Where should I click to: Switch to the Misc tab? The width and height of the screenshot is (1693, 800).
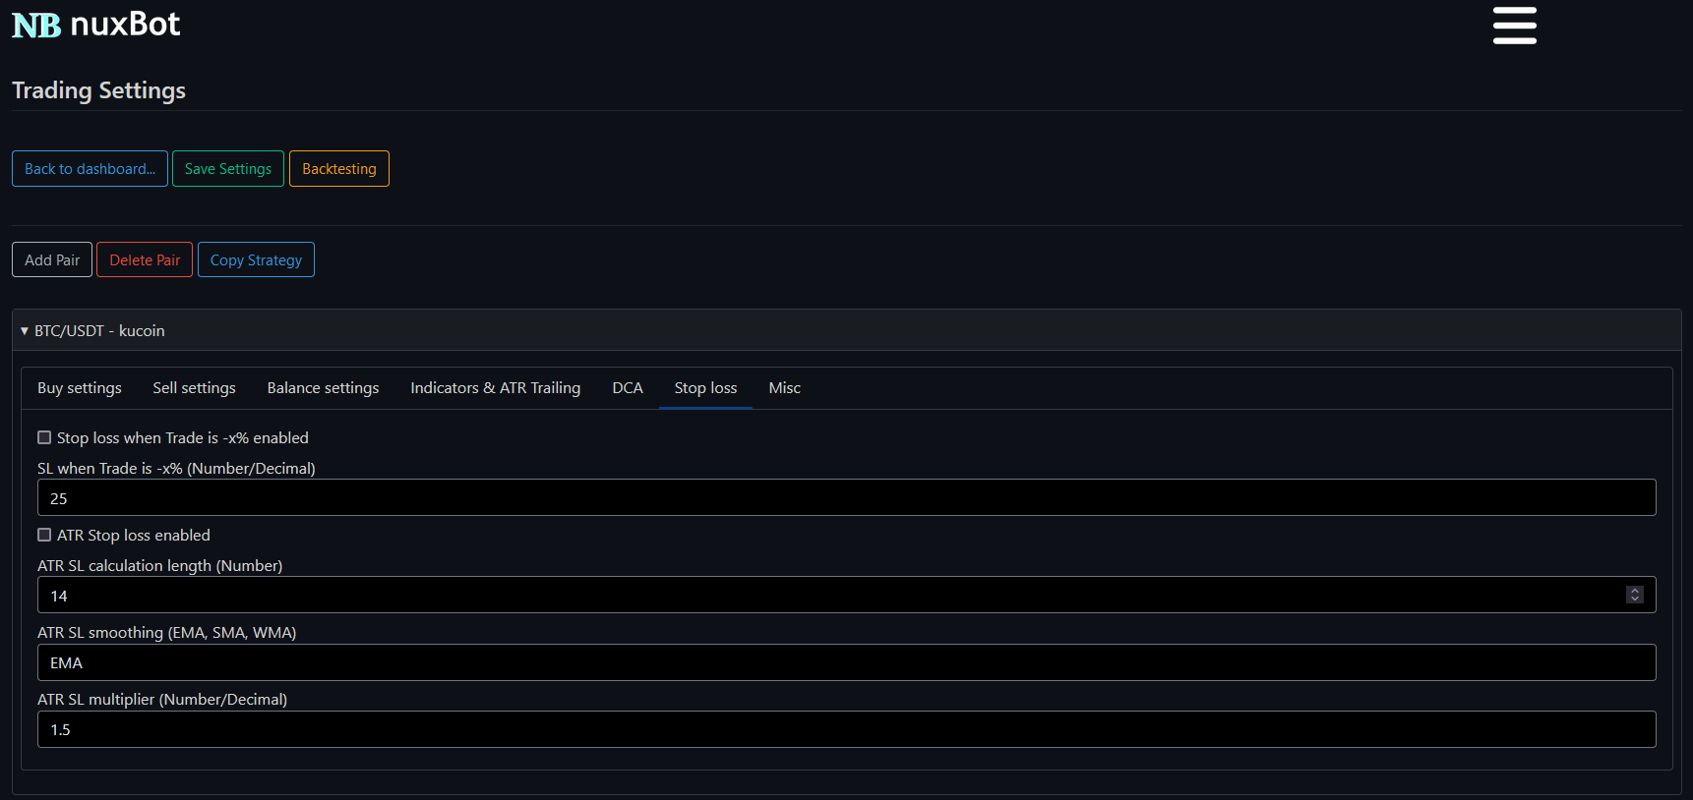click(x=784, y=388)
